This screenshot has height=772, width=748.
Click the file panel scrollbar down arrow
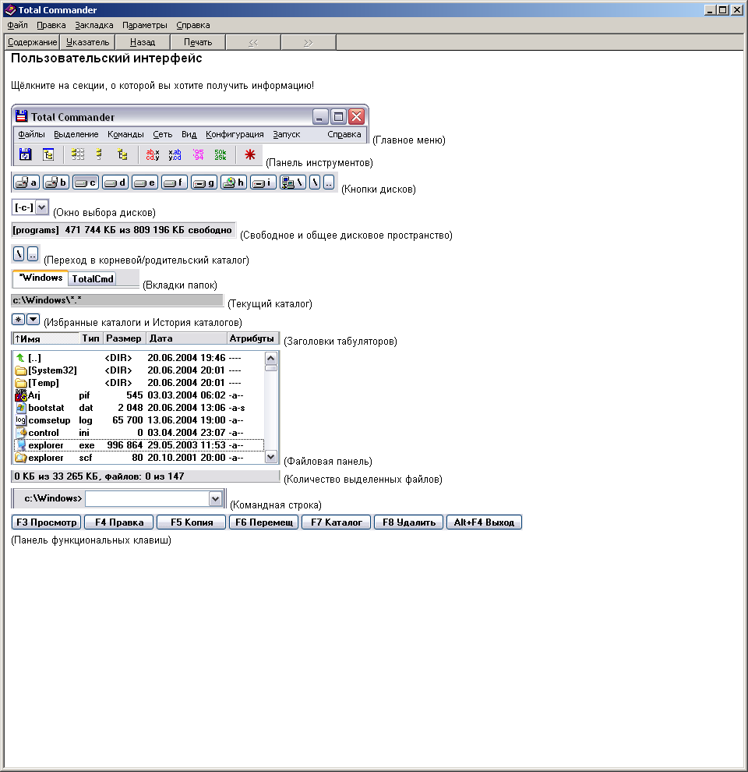pos(271,457)
